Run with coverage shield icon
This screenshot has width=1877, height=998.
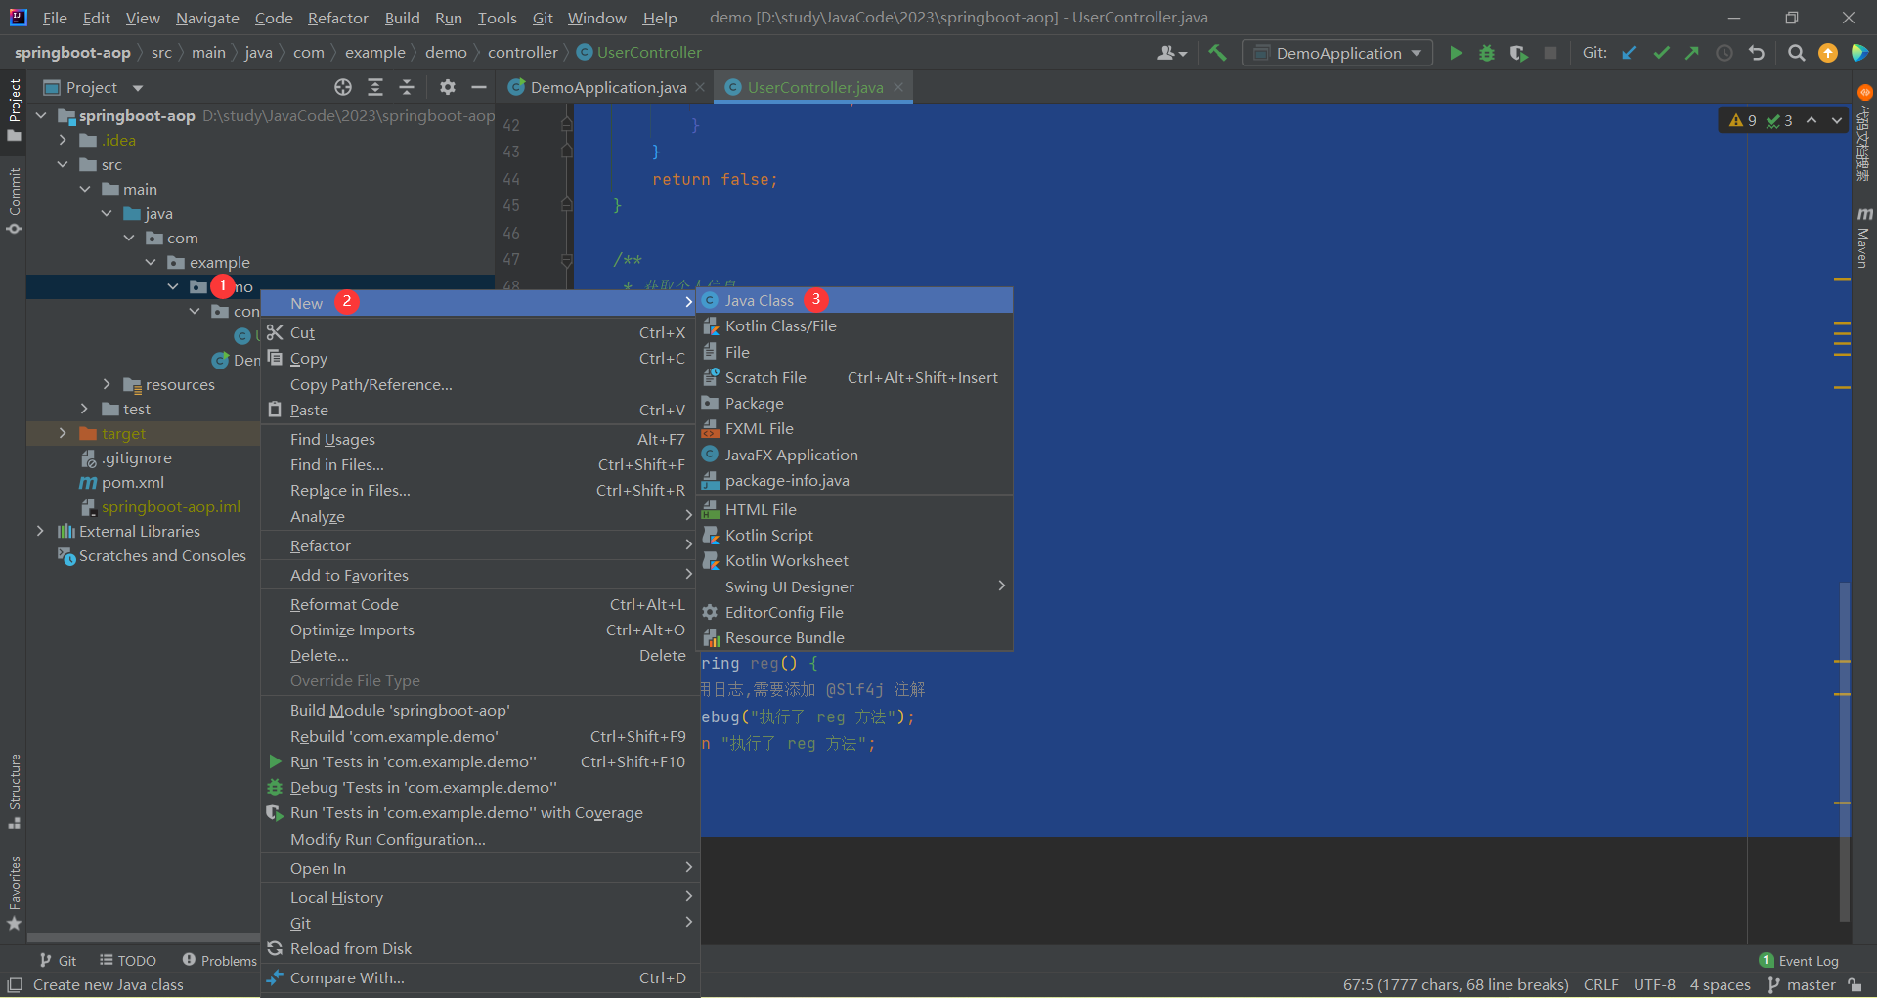1518,53
